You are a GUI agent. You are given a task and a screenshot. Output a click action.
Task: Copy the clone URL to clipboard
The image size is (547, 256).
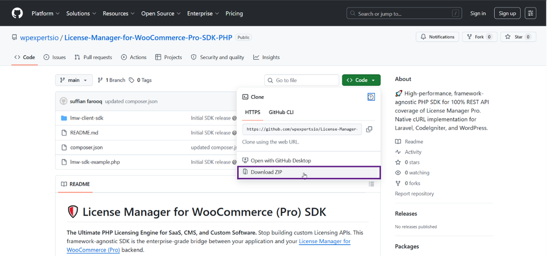click(x=369, y=129)
